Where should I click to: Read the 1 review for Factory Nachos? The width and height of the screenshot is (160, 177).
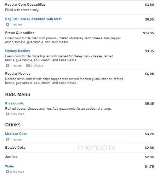pos(16,65)
